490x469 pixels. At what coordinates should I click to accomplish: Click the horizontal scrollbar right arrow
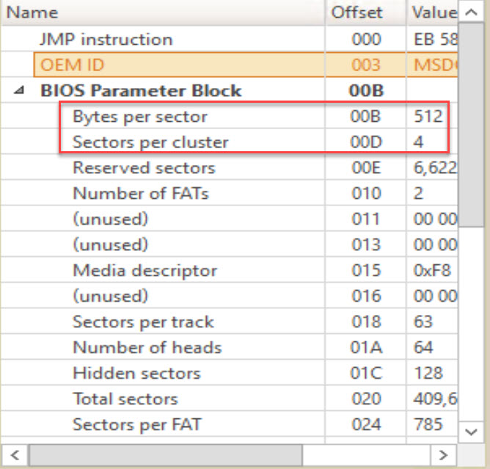coord(442,454)
